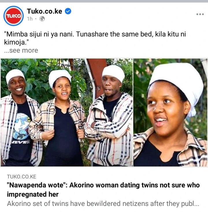Open the right close-up photo of the woman
The height and width of the screenshot is (212, 208).
[x=170, y=112]
